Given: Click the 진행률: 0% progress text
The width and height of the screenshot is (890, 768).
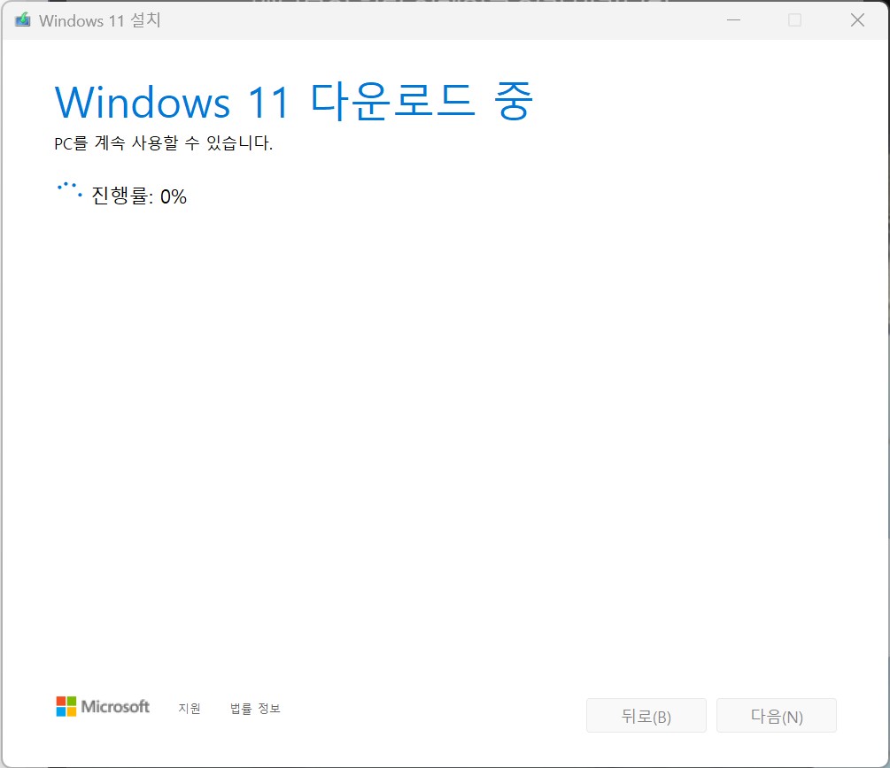Looking at the screenshot, I should click(x=139, y=196).
